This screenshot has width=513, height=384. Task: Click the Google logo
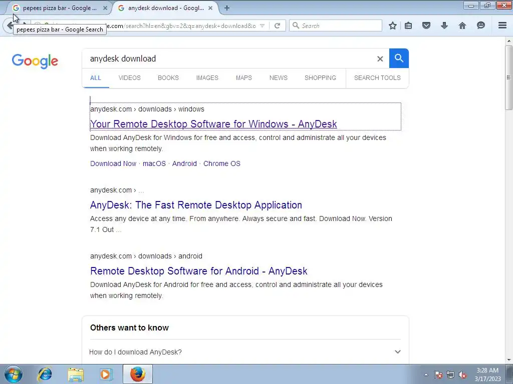click(x=35, y=61)
